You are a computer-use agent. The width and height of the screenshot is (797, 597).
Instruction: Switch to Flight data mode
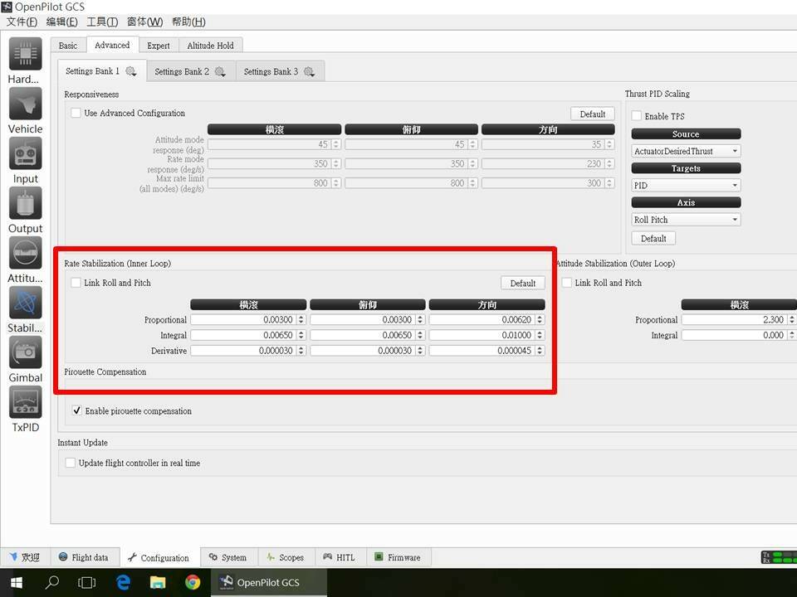pos(83,557)
